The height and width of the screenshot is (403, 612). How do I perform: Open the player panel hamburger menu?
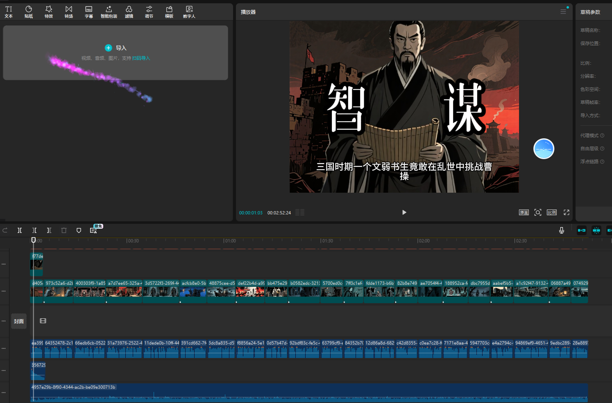[x=563, y=12]
